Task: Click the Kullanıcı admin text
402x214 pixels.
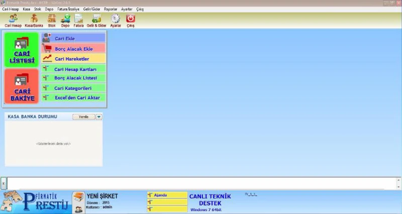Action: point(99,207)
